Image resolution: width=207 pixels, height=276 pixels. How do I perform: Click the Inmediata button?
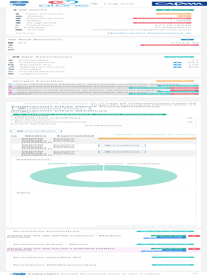36,131
